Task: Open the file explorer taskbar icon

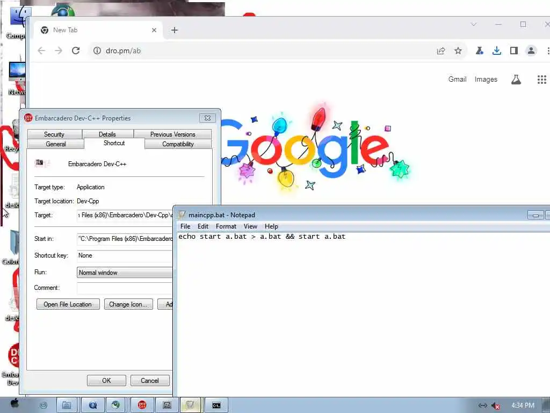Action: pyautogui.click(x=67, y=405)
